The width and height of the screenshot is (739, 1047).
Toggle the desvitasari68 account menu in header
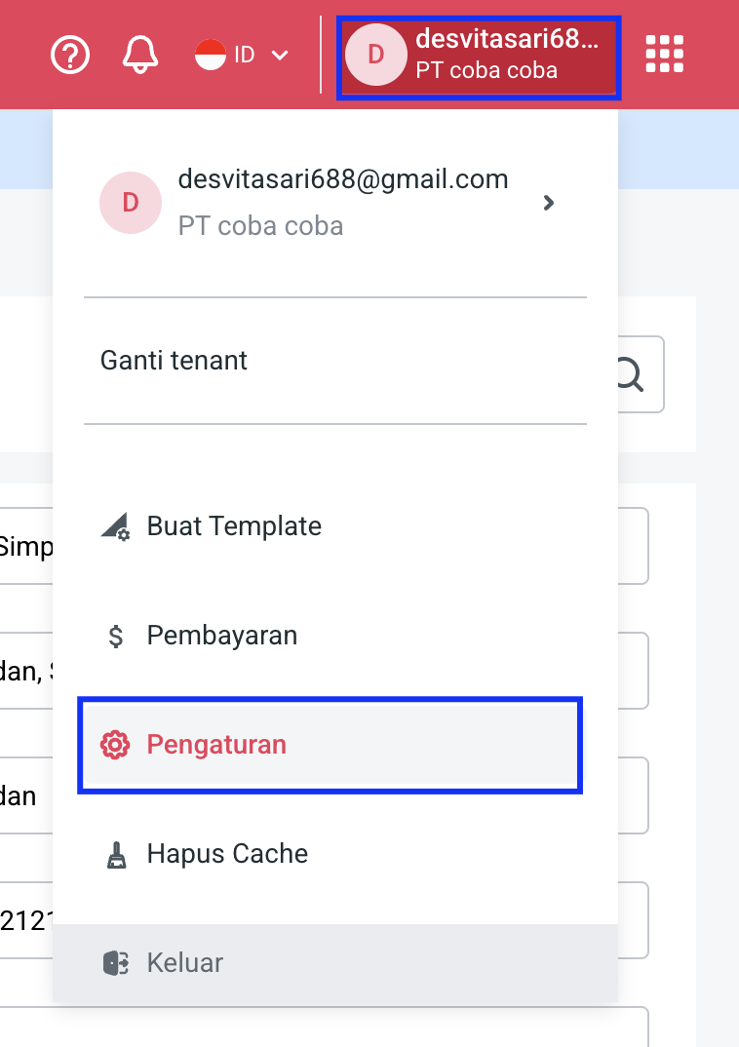478,57
